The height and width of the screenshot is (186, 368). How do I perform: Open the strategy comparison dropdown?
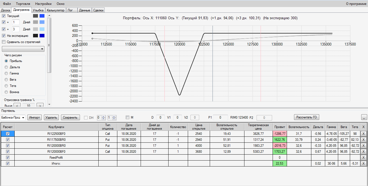(x=23, y=49)
